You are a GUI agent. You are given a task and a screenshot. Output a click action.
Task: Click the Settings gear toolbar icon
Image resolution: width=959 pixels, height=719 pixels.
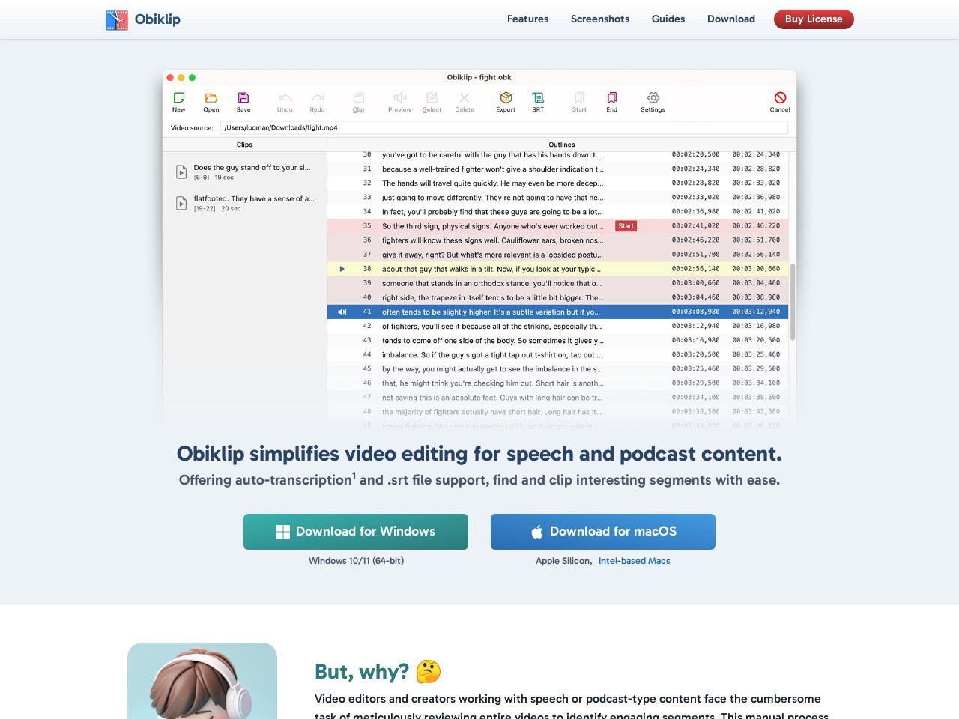[x=653, y=98]
